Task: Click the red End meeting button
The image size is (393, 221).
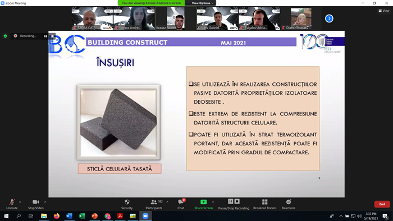Action: click(382, 204)
